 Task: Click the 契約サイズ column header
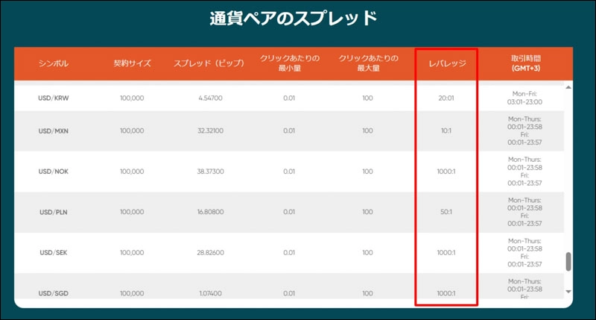point(133,63)
